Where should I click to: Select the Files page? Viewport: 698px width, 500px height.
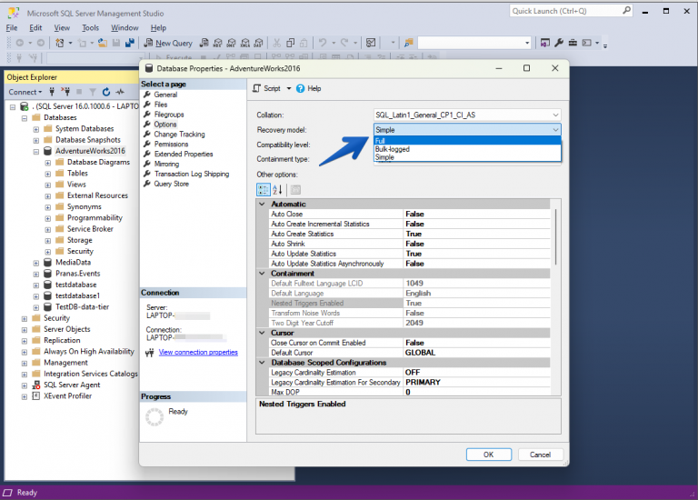161,105
